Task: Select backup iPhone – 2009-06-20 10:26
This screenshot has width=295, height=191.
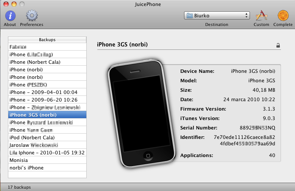Action: (x=47, y=100)
